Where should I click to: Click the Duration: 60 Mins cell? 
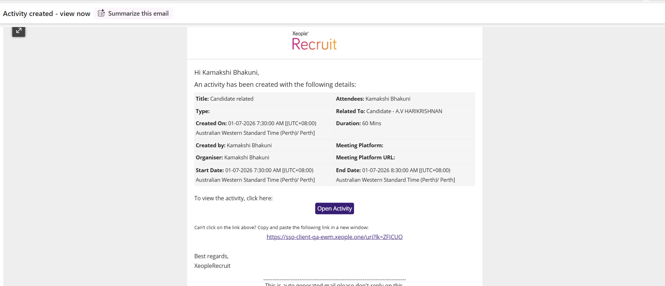(405, 128)
